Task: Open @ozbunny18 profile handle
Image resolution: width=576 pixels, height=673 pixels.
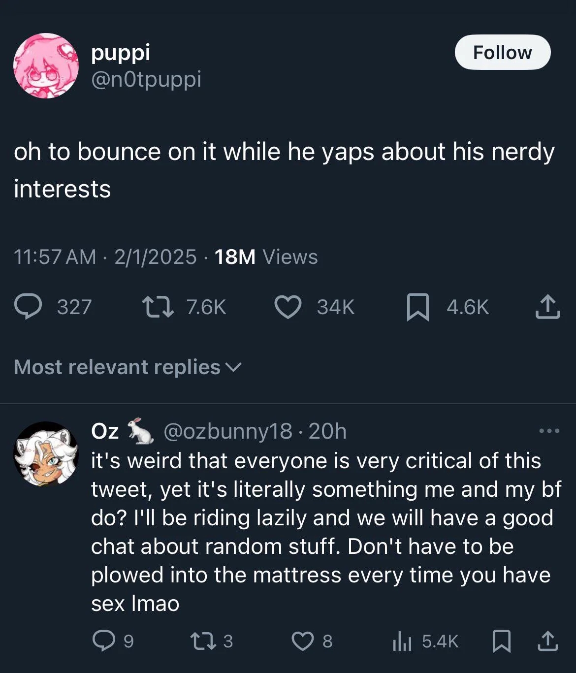Action: pos(227,431)
